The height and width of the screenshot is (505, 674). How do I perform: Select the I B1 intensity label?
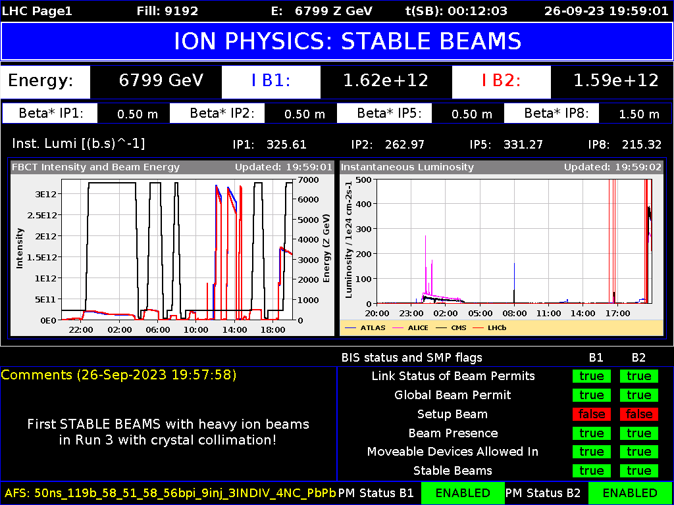coord(271,81)
